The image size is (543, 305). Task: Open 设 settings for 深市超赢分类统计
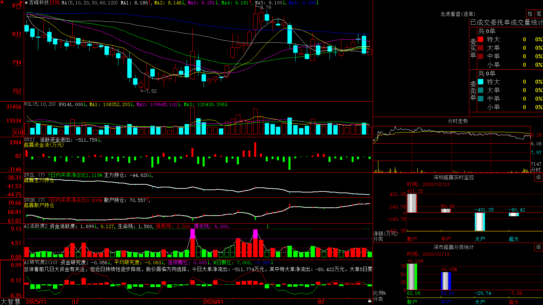[539, 247]
